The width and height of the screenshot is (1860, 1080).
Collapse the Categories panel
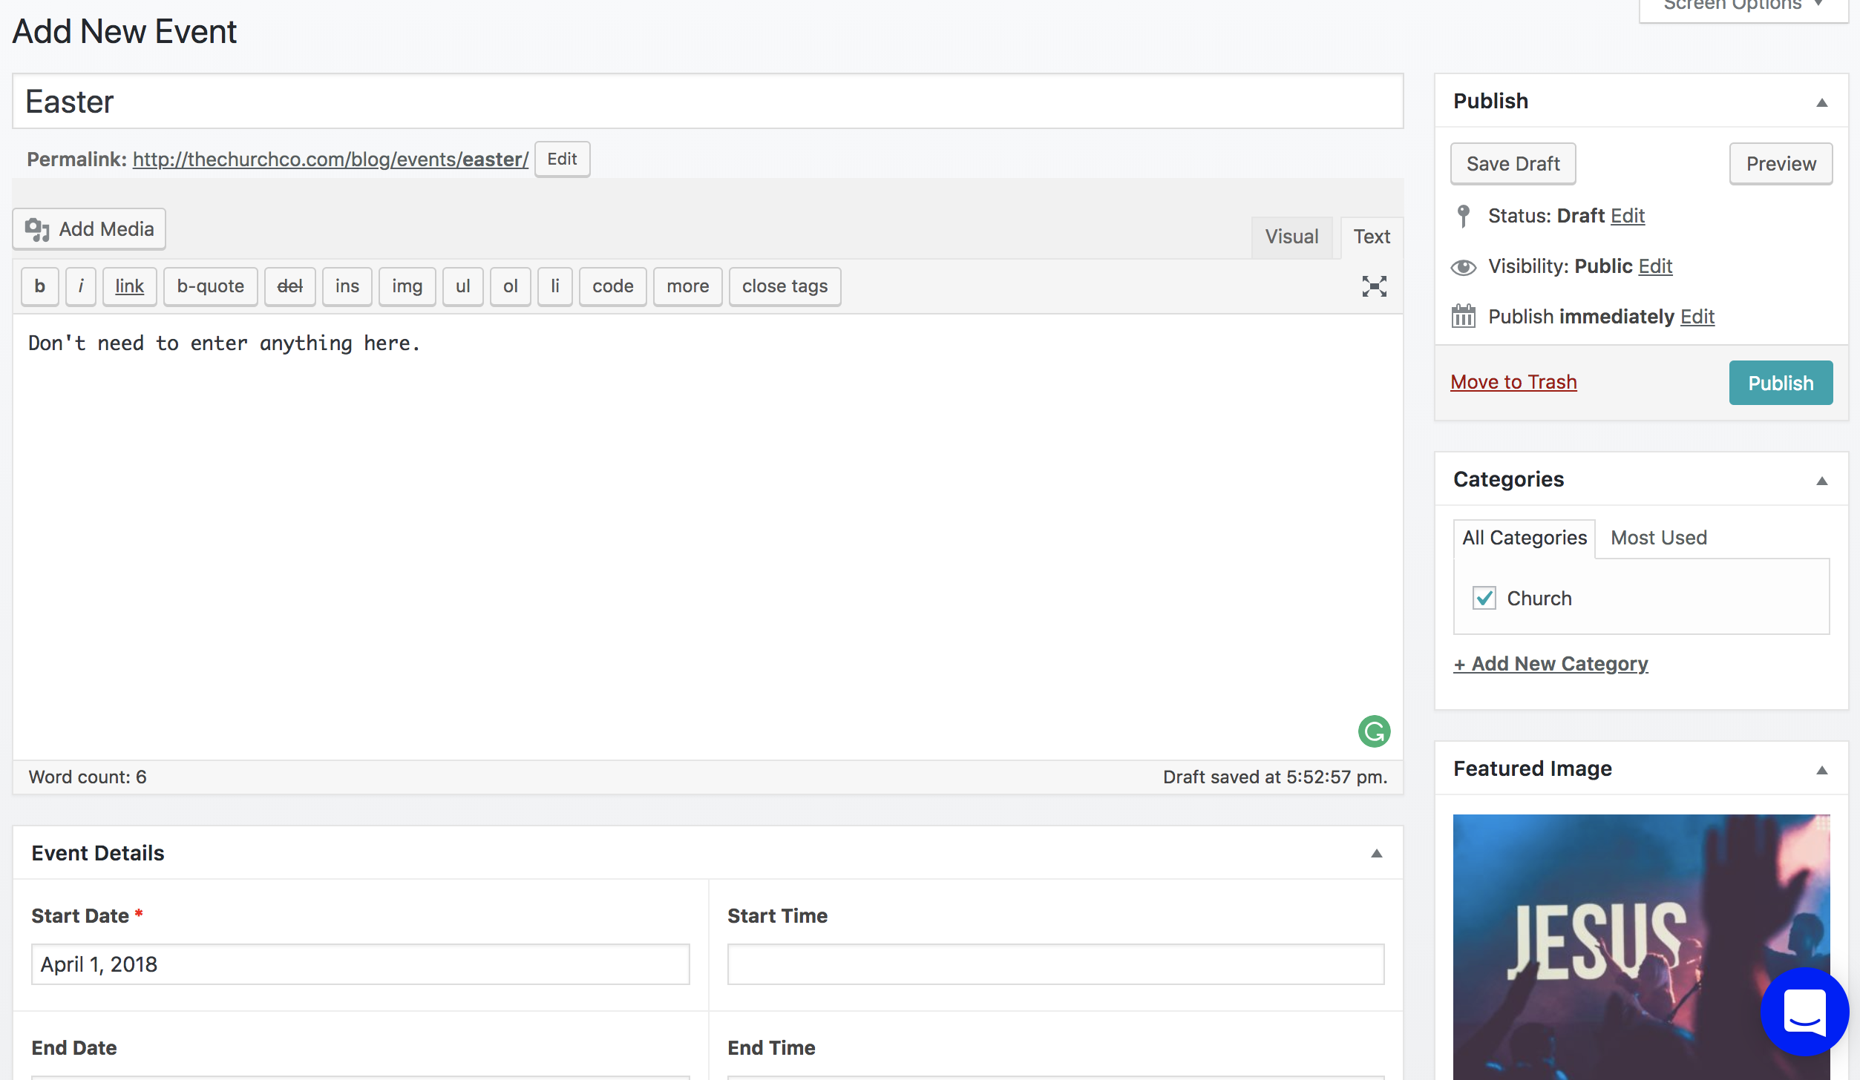(x=1821, y=480)
